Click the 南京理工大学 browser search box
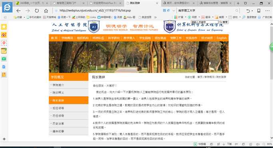The height and width of the screenshot is (148, 273). click(205, 11)
